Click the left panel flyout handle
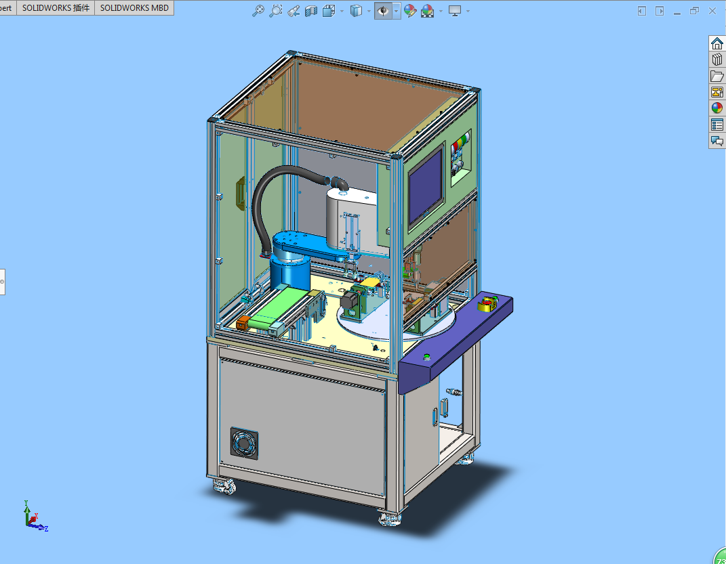The width and height of the screenshot is (726, 564). coord(2,282)
